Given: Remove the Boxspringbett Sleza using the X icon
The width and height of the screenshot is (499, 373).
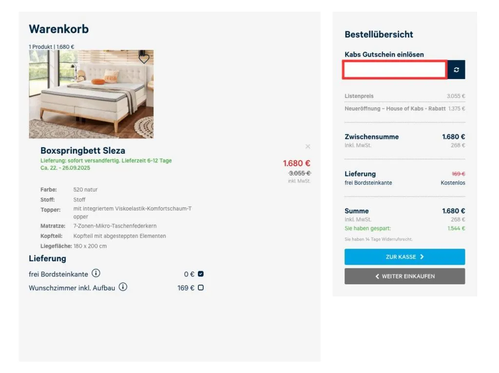Looking at the screenshot, I should 308,146.
